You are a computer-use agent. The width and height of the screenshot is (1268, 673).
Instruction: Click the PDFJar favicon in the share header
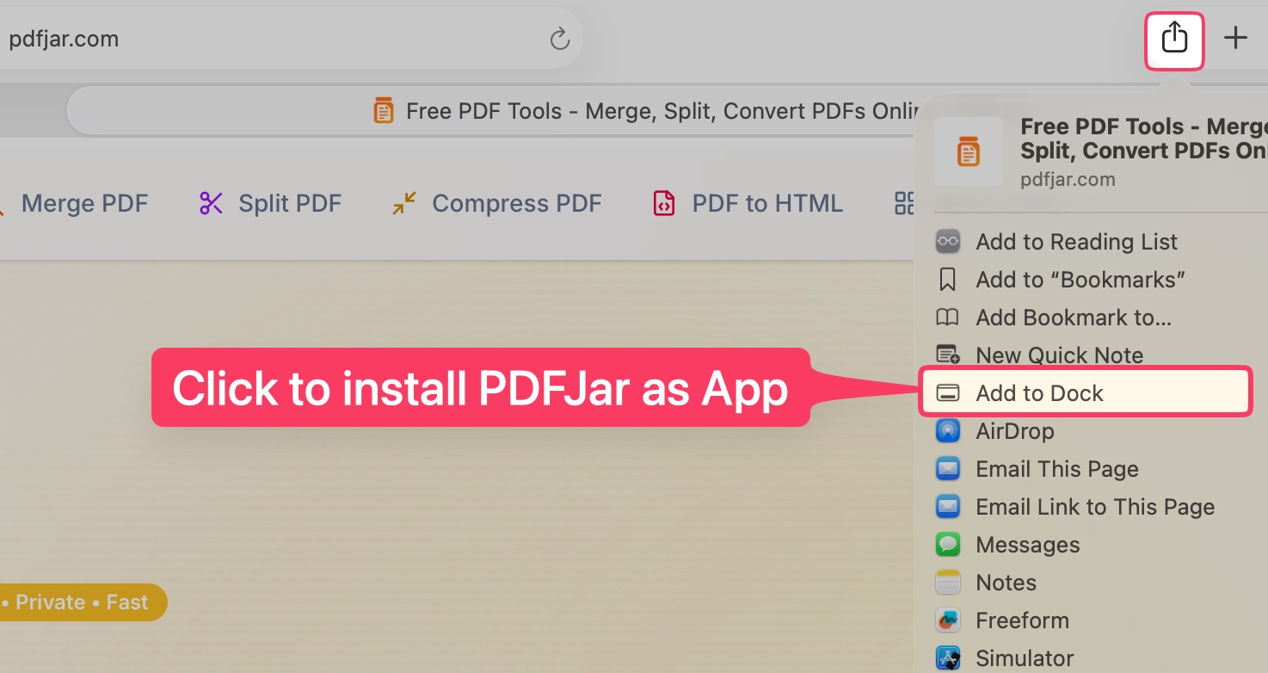tap(969, 151)
